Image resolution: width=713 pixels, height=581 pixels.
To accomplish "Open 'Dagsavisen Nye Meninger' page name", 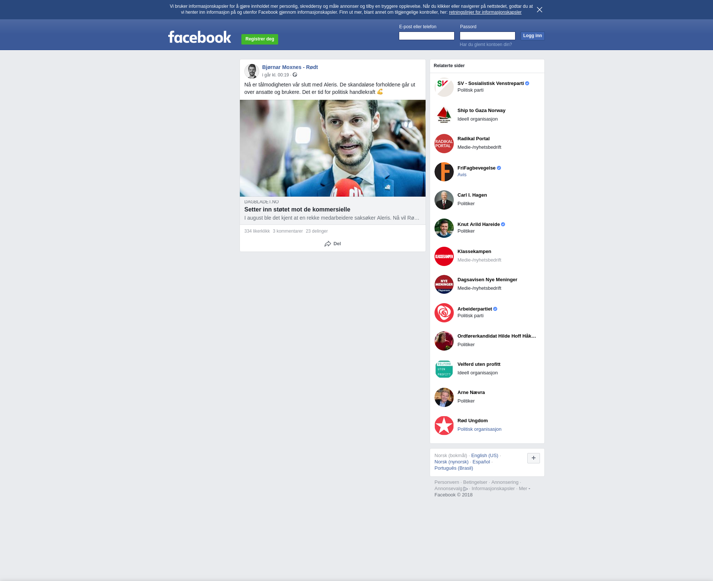I will [487, 280].
